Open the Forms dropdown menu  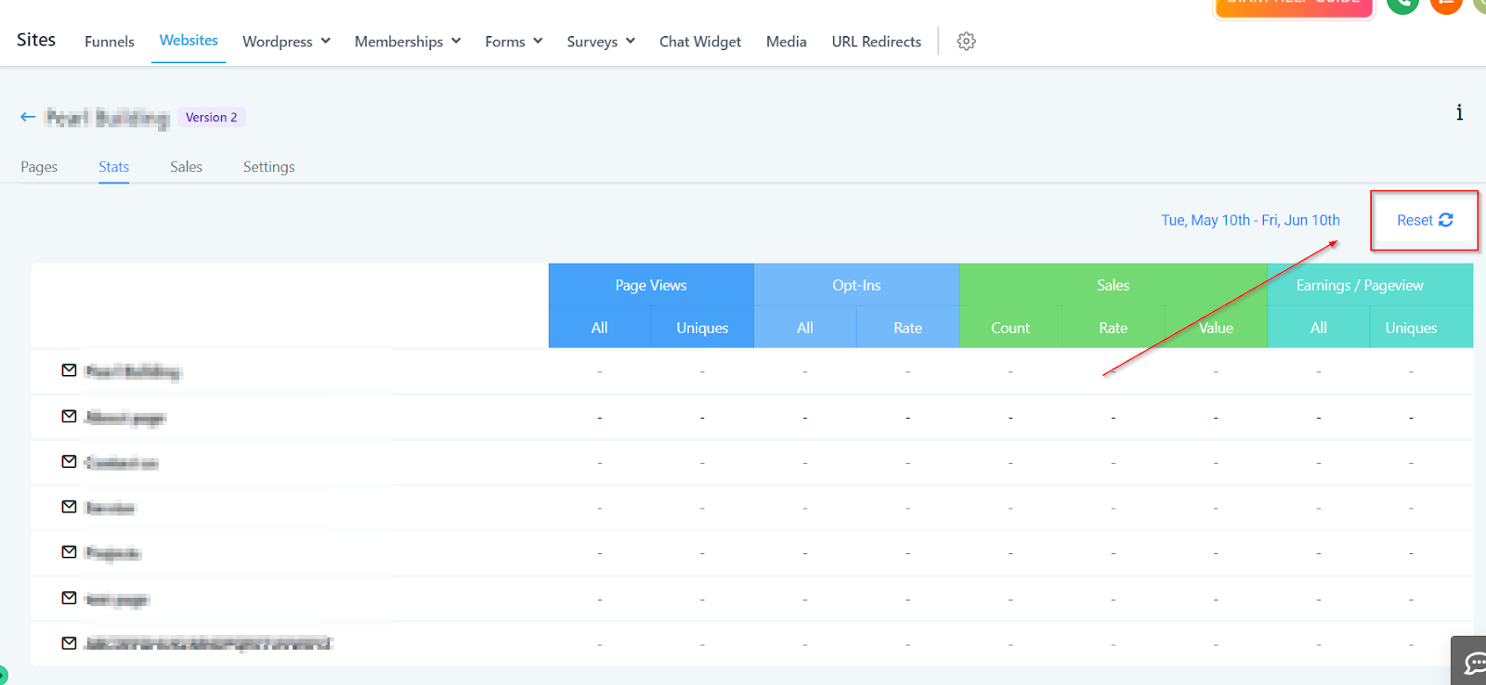pos(514,42)
